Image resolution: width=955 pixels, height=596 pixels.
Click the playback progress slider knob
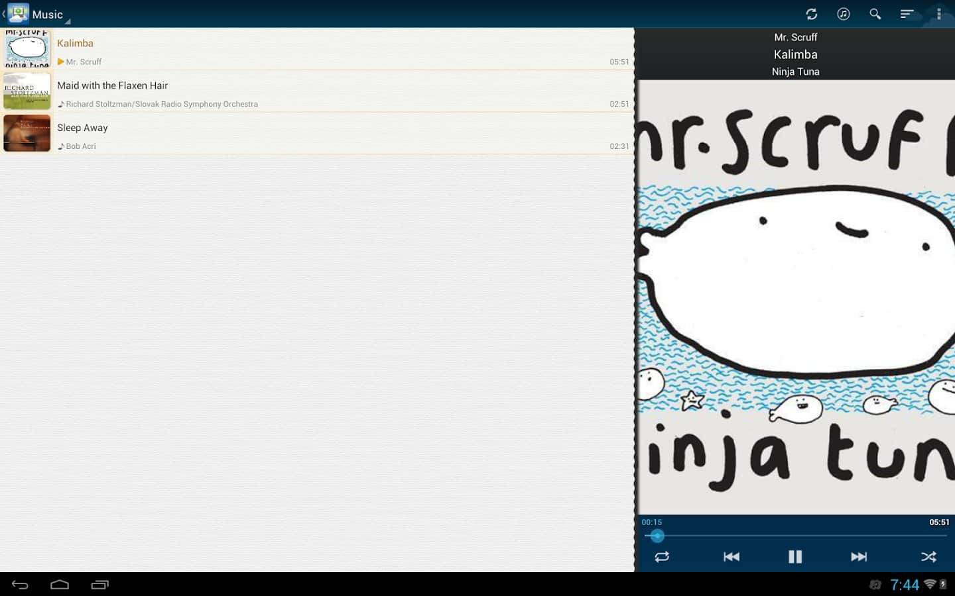tap(657, 536)
